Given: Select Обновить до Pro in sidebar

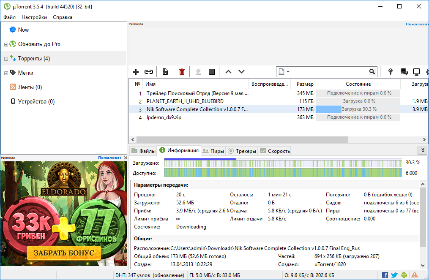Looking at the screenshot, I should 39,44.
